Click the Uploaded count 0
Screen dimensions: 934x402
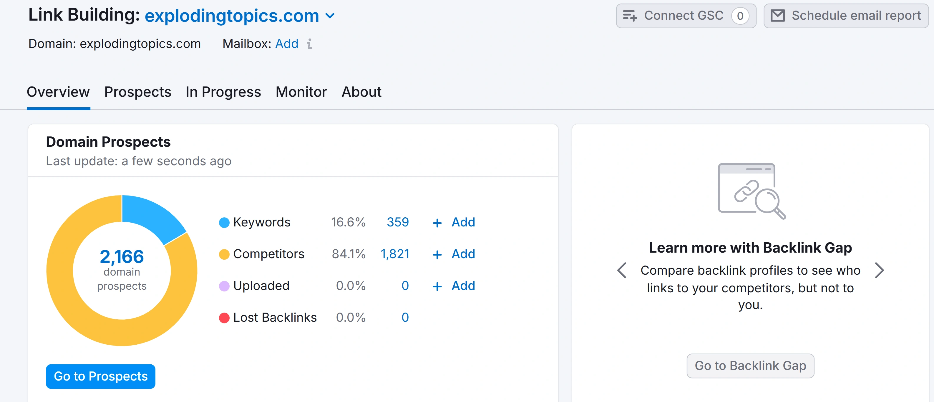(x=405, y=286)
